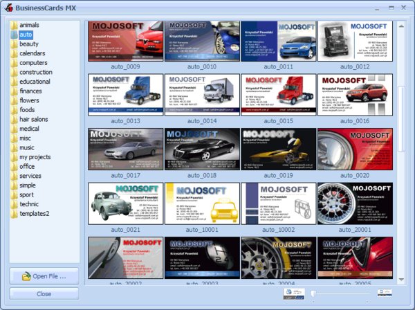This screenshot has width=415, height=310.
Task: Open the hair salons folder icon
Action: (x=14, y=119)
